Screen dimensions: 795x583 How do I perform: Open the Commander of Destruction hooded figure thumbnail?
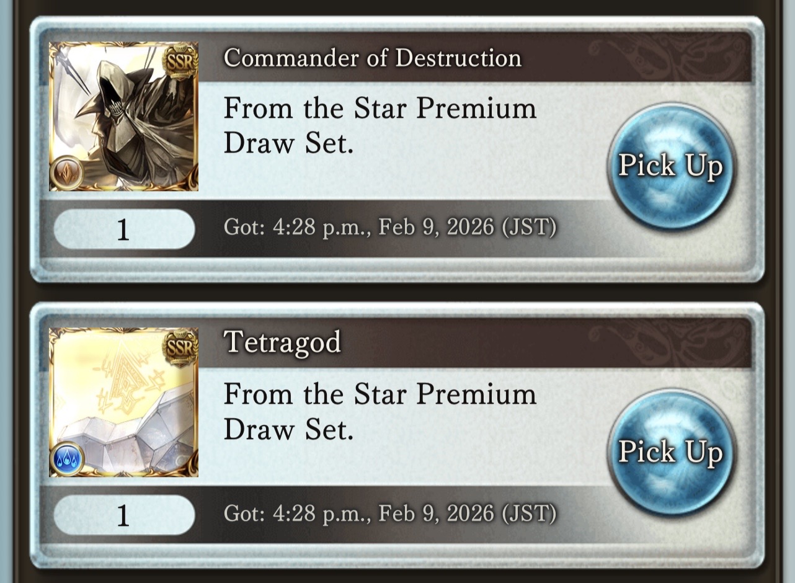[x=123, y=117]
